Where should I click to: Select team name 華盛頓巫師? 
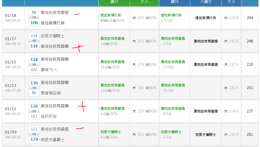51,93
